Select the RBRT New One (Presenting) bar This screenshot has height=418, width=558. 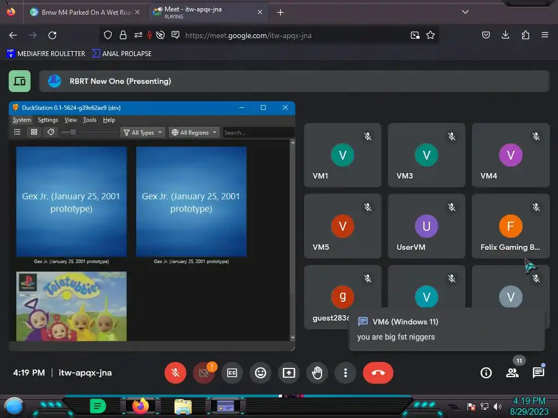(294, 81)
